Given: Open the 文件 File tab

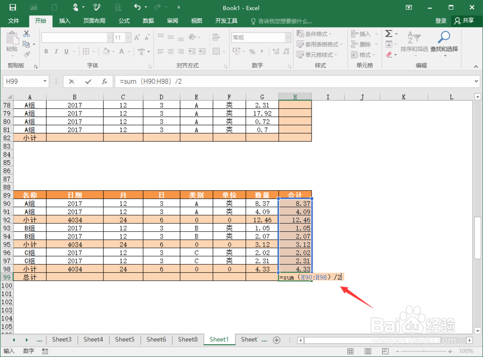Looking at the screenshot, I should click(x=14, y=21).
